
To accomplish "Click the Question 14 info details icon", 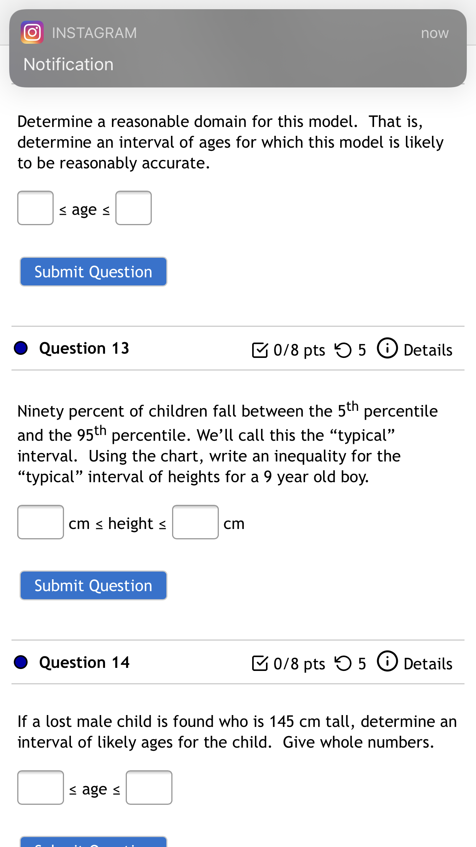I will click(387, 661).
